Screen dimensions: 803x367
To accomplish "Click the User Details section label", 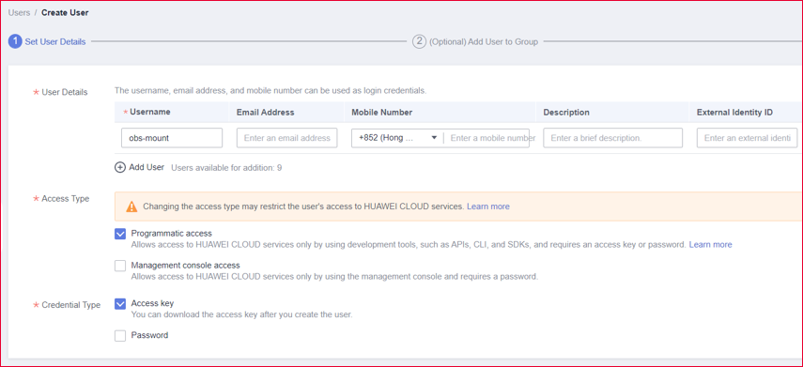I will [x=65, y=92].
